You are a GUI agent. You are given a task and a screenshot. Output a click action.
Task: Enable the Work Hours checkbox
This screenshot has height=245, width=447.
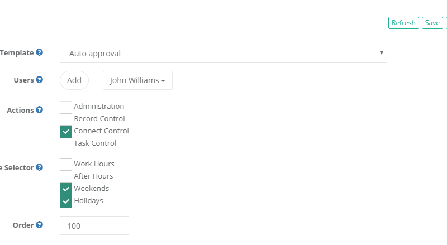pos(66,164)
